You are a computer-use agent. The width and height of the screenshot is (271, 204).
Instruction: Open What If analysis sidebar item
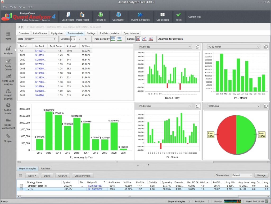pos(8,94)
